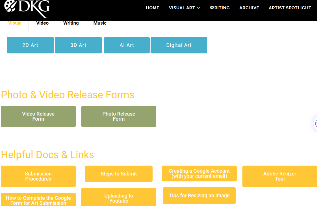317x206 pixels.
Task: Select the 2D Art button
Action: click(x=30, y=45)
